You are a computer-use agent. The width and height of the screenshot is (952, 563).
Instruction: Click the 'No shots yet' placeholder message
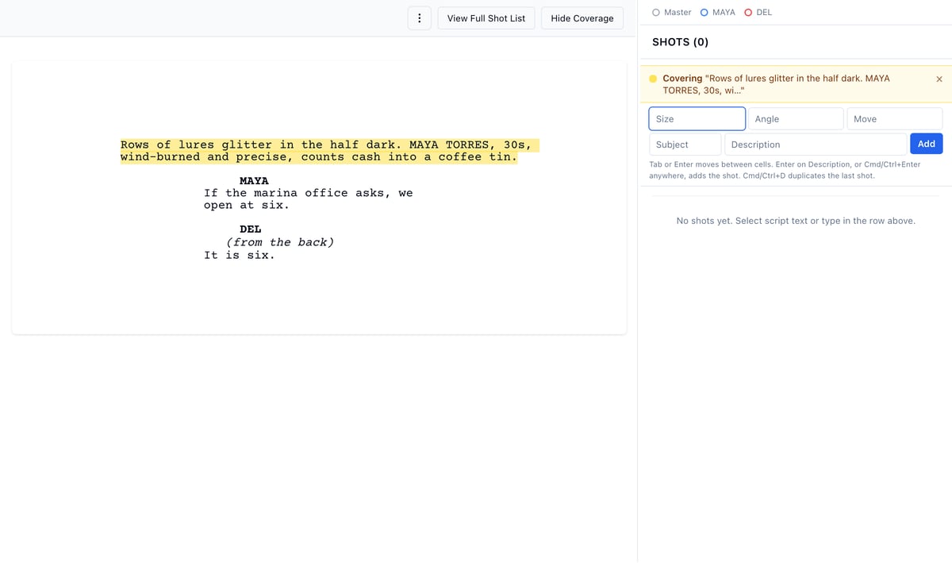point(796,221)
